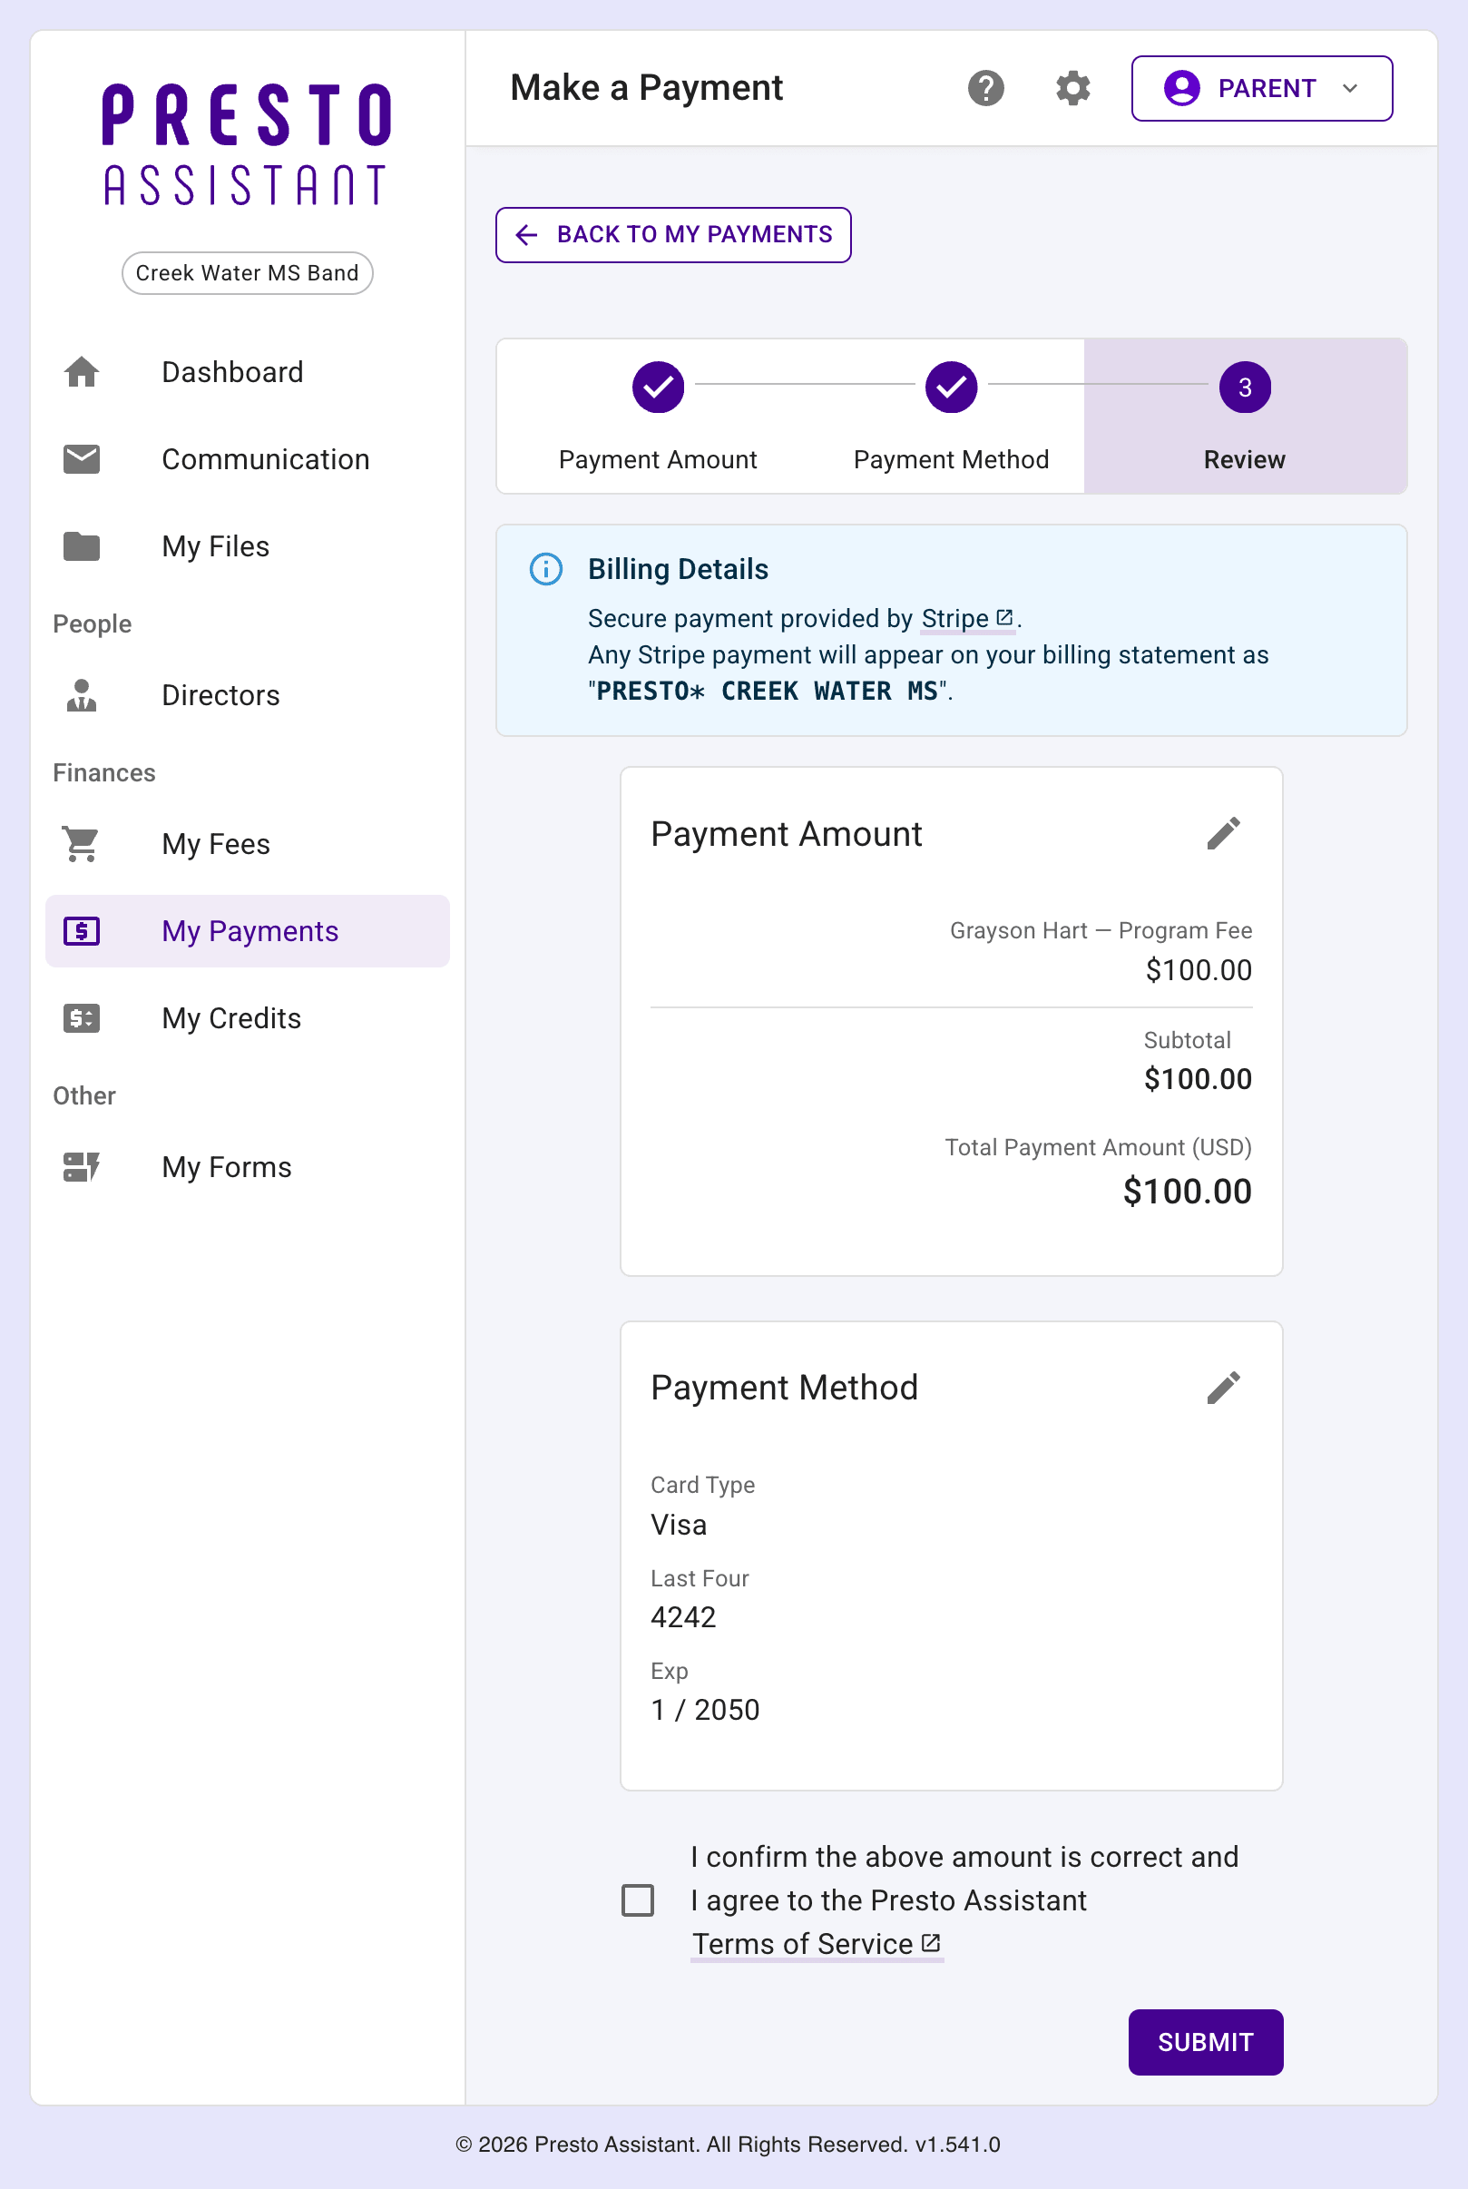Click the copyright footer text
The image size is (1468, 2189).
click(x=728, y=2144)
